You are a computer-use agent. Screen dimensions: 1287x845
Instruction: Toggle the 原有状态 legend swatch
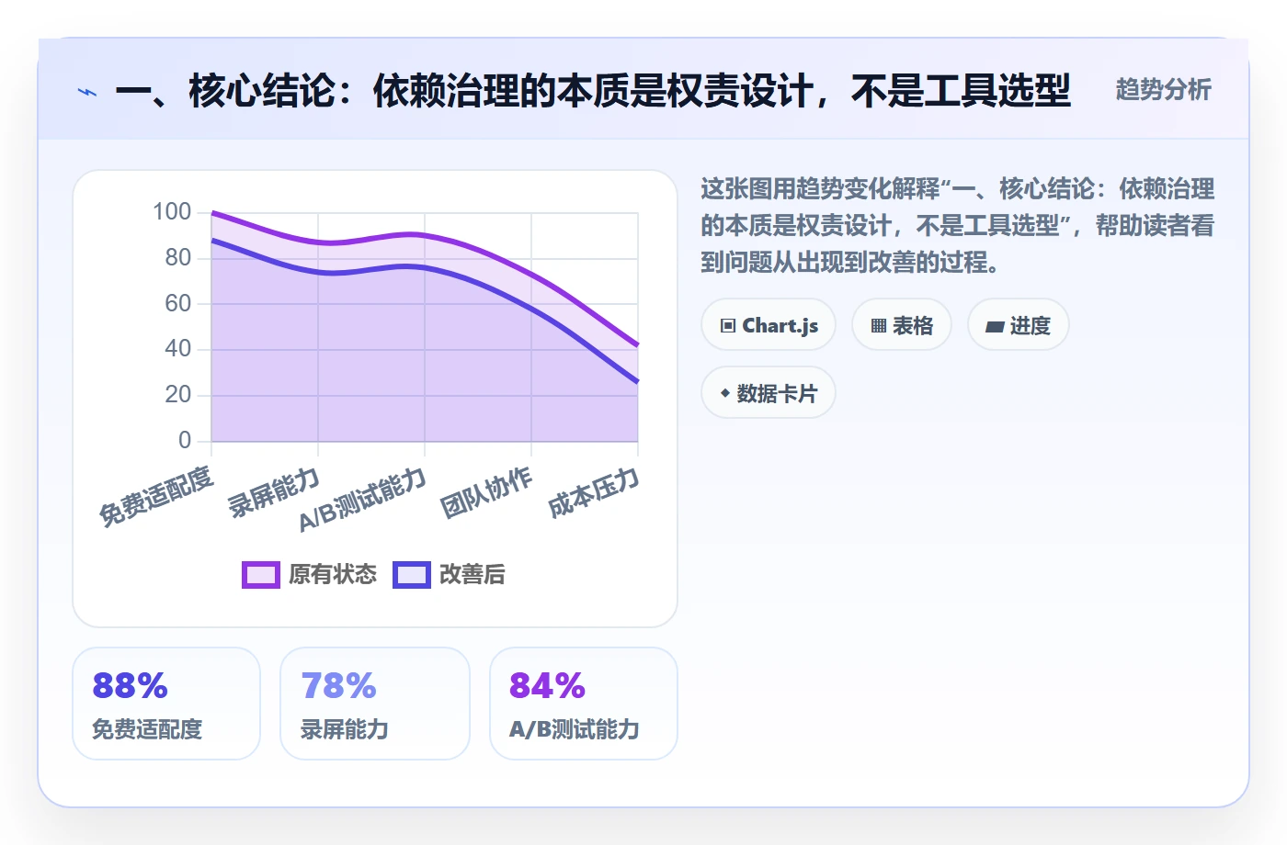coord(261,575)
